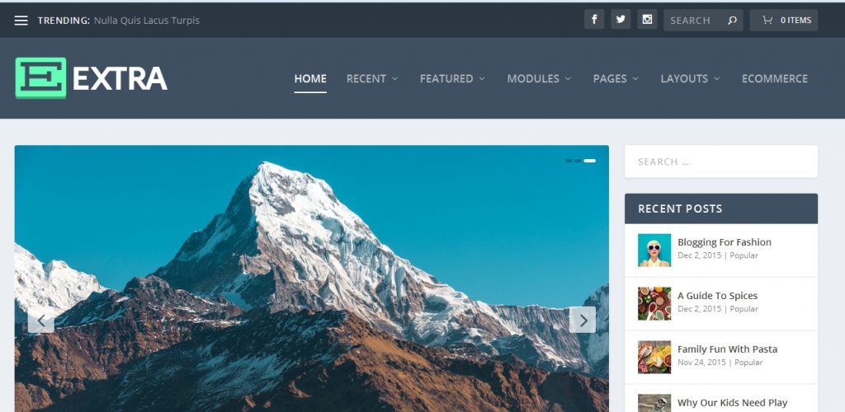Open the hamburger menu icon
Image resolution: width=845 pixels, height=412 pixels.
coord(21,21)
